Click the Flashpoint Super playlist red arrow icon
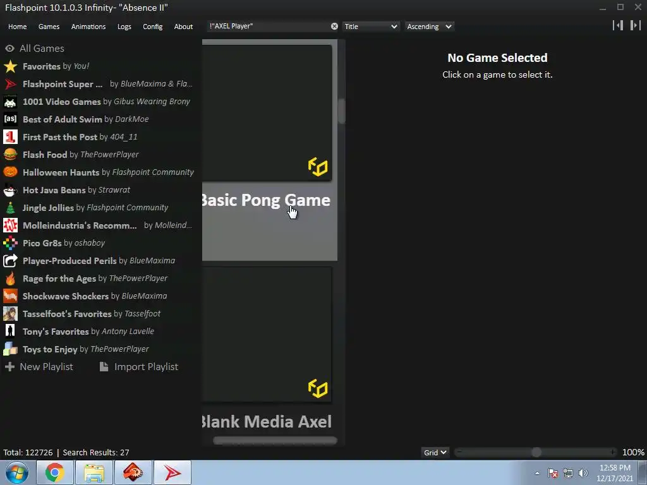Image resolution: width=647 pixels, height=485 pixels. pos(10,84)
